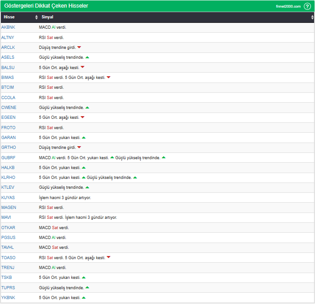Sort the table by Hisse column arrows
The image size is (315, 304).
coord(36,17)
